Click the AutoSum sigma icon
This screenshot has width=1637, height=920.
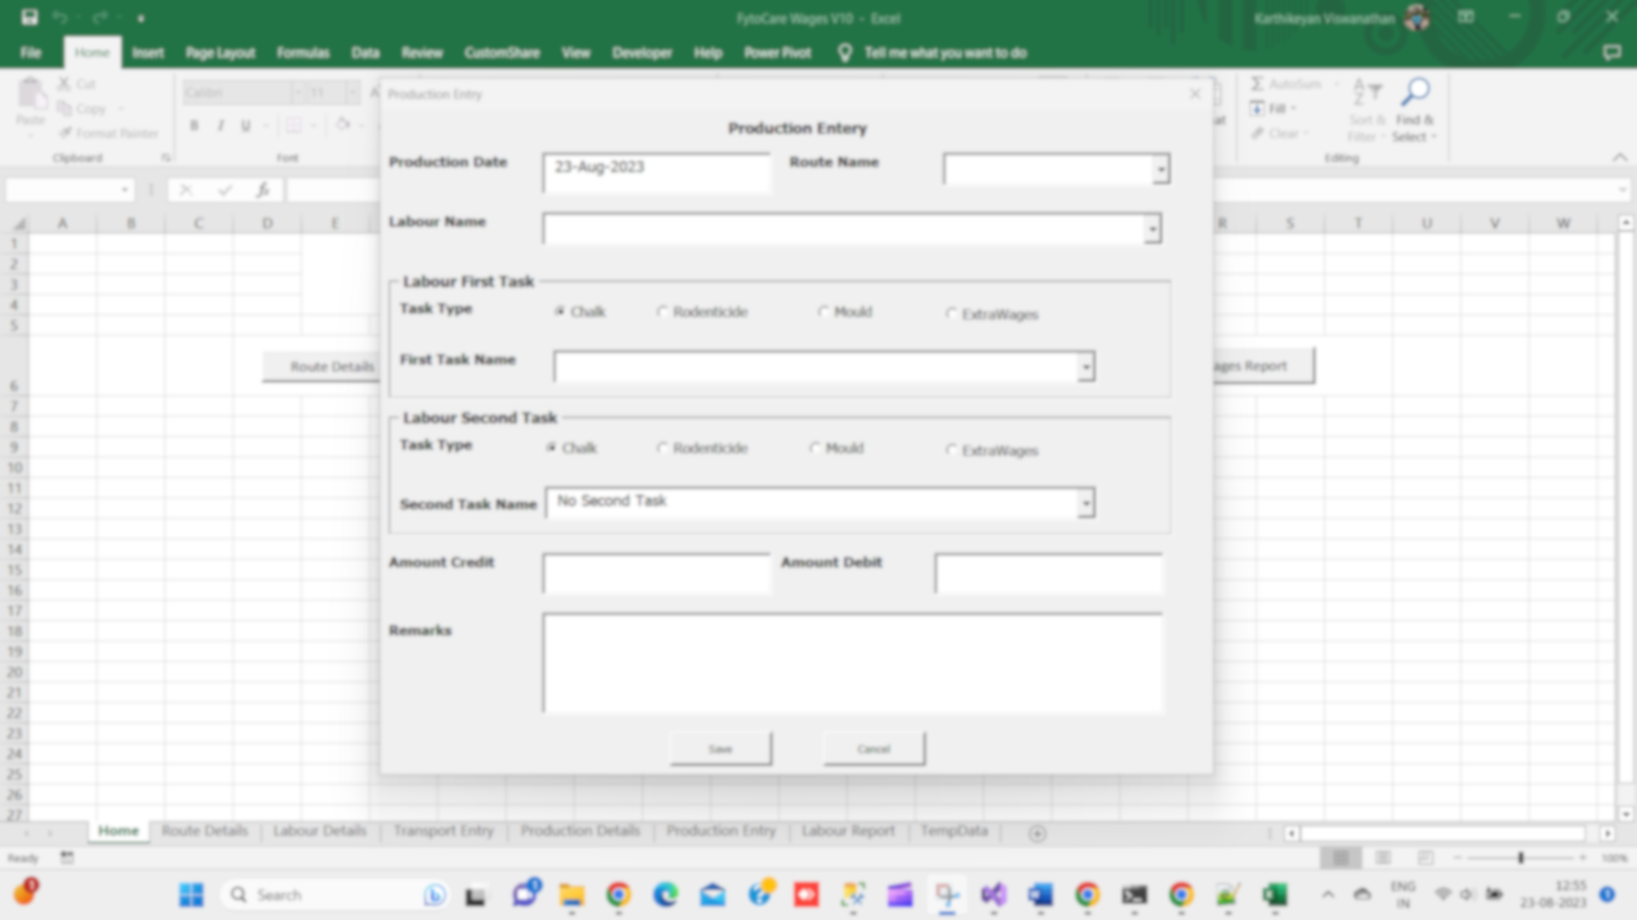click(x=1257, y=83)
